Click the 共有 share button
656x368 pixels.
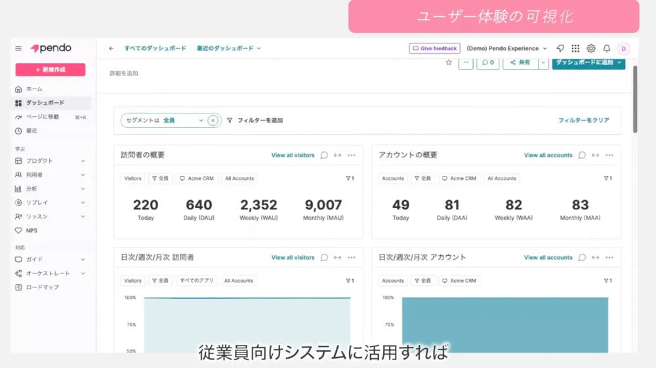click(x=520, y=63)
